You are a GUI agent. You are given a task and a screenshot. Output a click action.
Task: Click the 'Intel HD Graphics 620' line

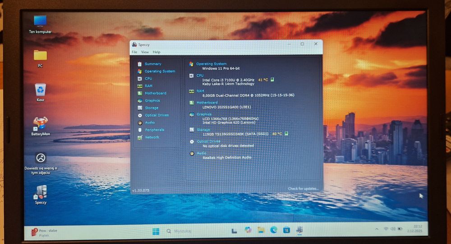(229, 122)
